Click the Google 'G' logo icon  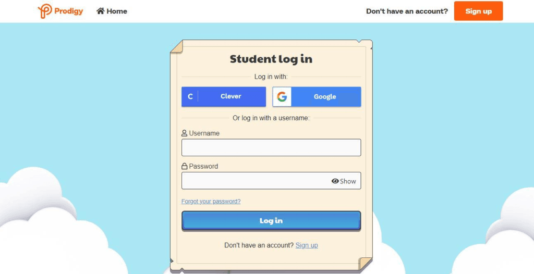[x=282, y=97]
